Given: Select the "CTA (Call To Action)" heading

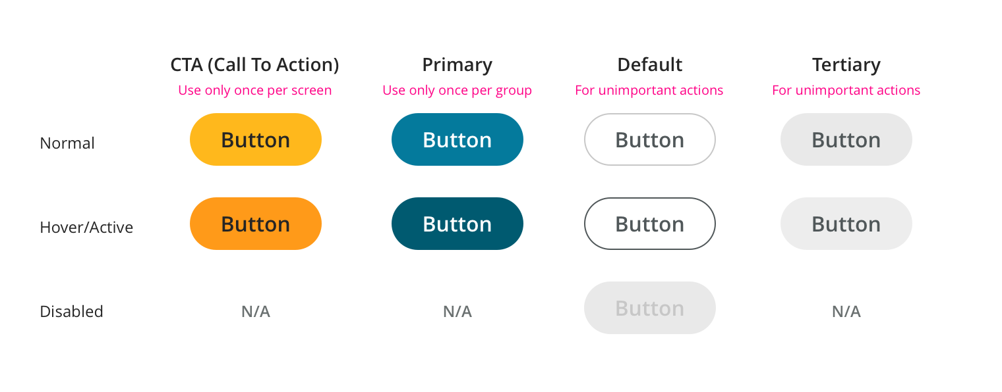Looking at the screenshot, I should (254, 64).
